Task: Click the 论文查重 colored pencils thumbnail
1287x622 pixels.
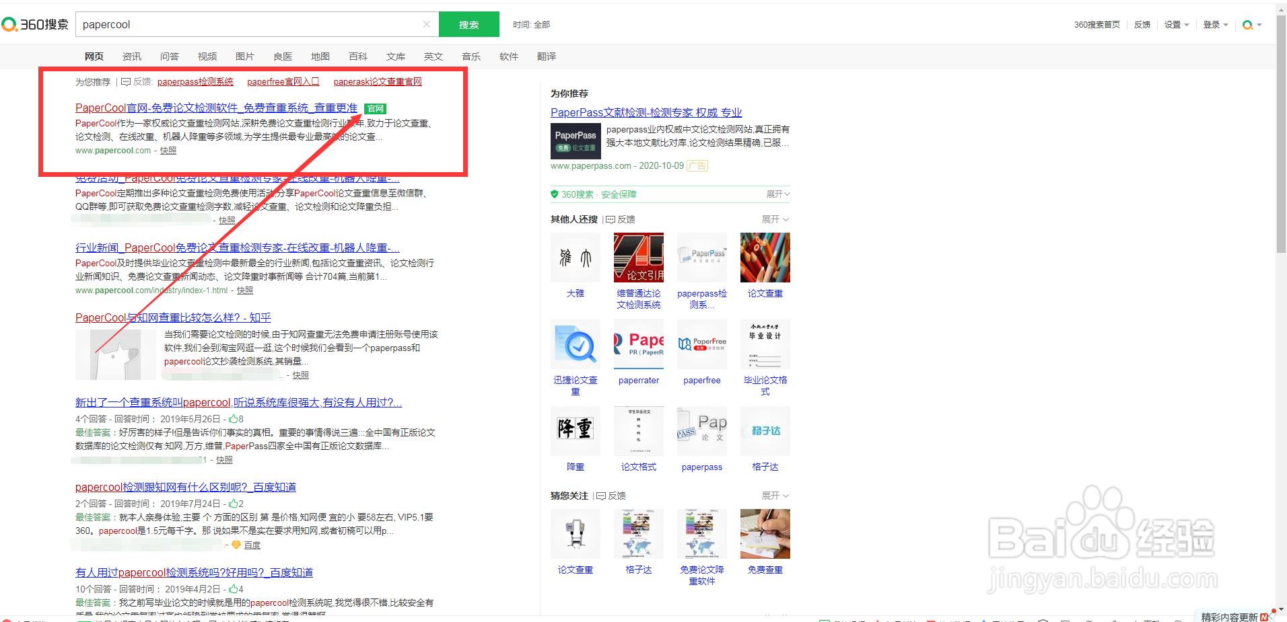Action: coord(765,258)
